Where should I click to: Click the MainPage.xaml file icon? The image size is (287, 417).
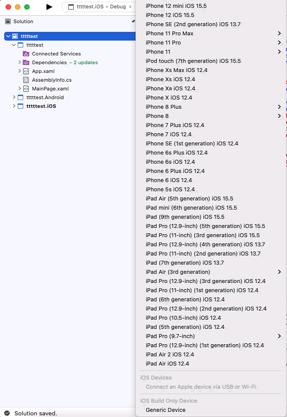(x=26, y=89)
